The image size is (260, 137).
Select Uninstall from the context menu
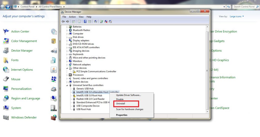pos(121,104)
